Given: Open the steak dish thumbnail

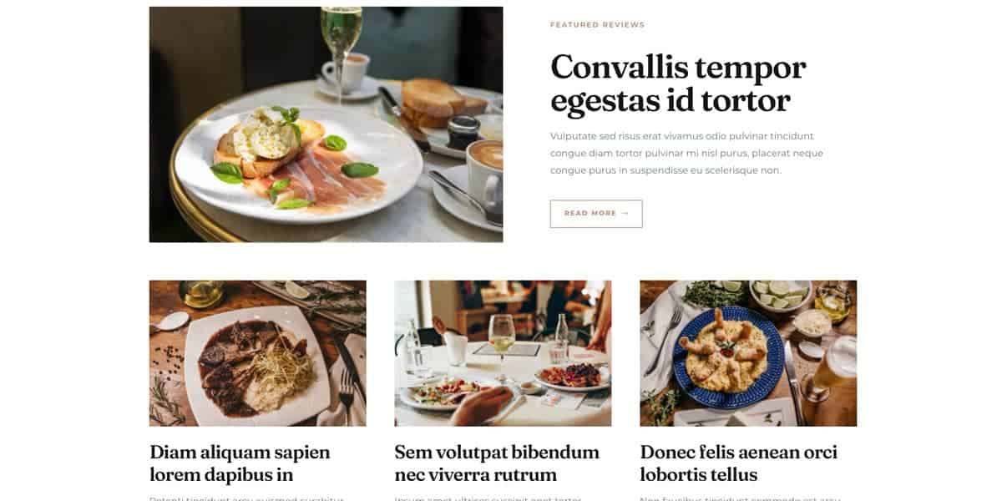Looking at the screenshot, I should pyautogui.click(x=258, y=353).
